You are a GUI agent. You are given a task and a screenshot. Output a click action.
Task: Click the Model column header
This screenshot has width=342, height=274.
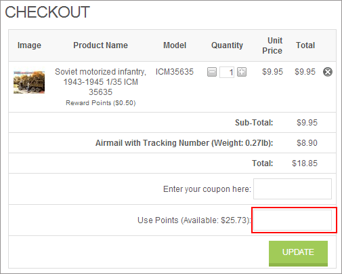[x=175, y=45]
